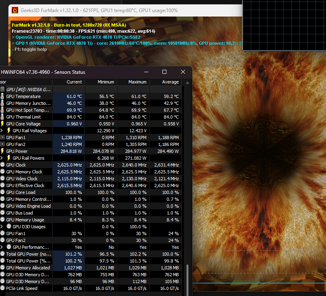
Task: Click the FurMark 'F1: toggle help' text
Action: click(29, 49)
